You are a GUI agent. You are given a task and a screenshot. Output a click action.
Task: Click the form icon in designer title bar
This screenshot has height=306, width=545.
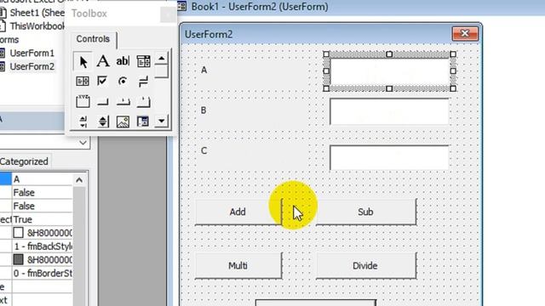(x=182, y=6)
